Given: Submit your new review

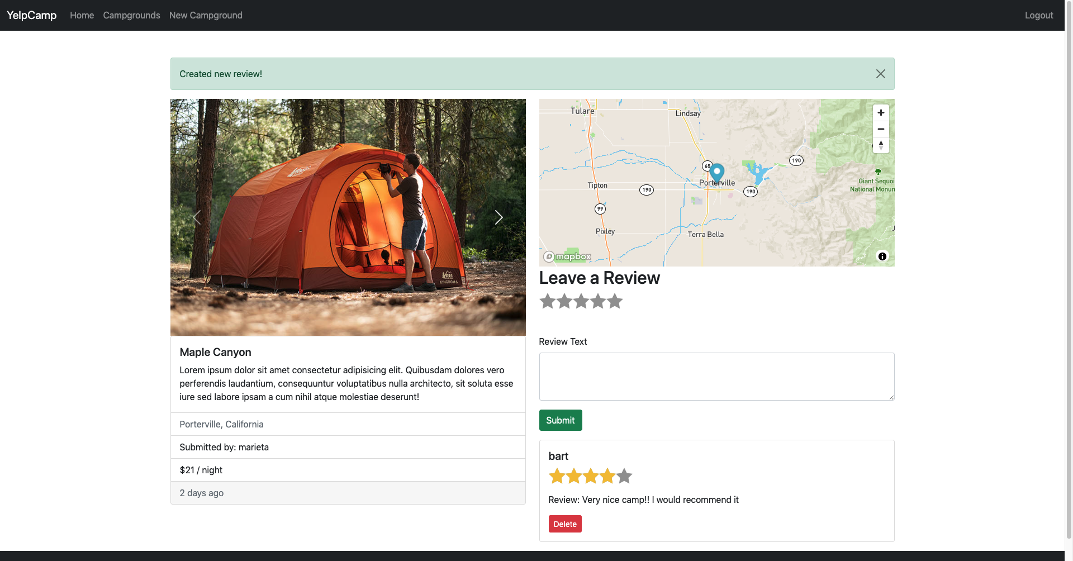Looking at the screenshot, I should (560, 420).
